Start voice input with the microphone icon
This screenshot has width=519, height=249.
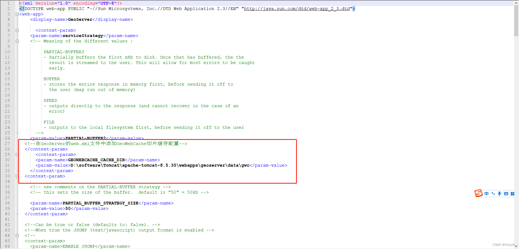point(499,194)
